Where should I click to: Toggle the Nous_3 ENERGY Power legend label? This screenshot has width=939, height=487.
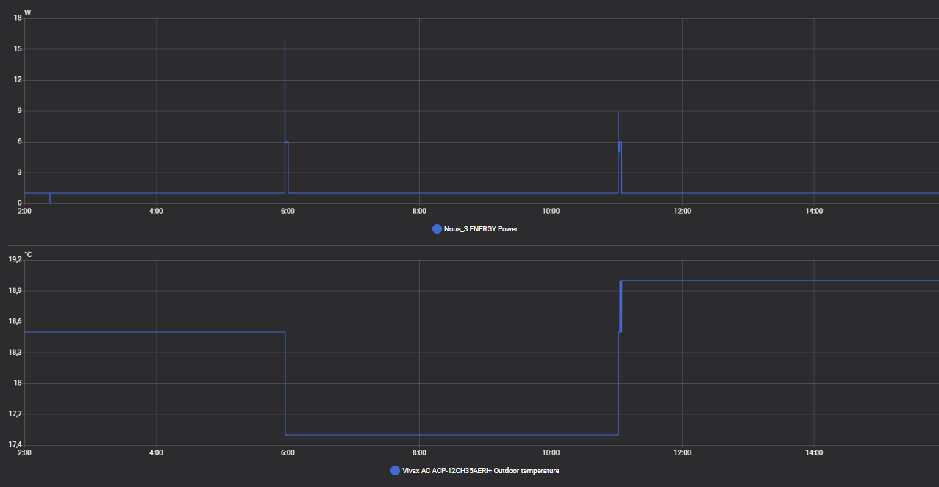point(480,229)
